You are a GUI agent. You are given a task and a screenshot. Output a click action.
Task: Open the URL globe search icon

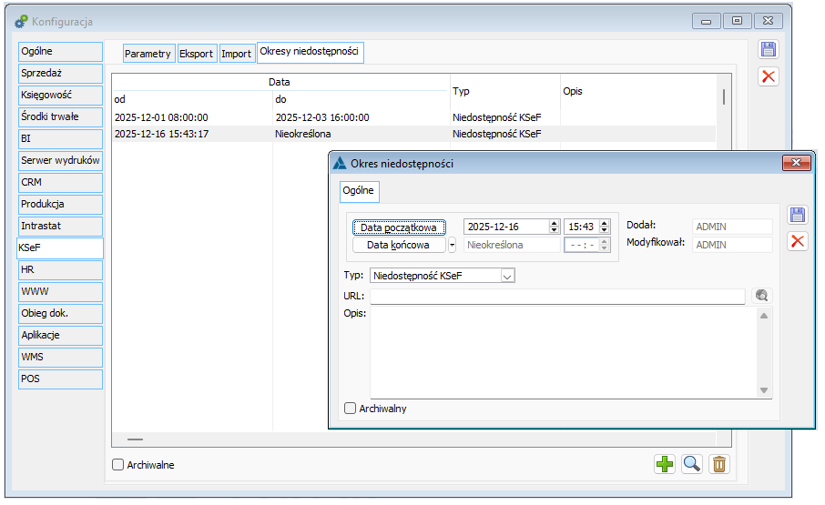click(761, 296)
